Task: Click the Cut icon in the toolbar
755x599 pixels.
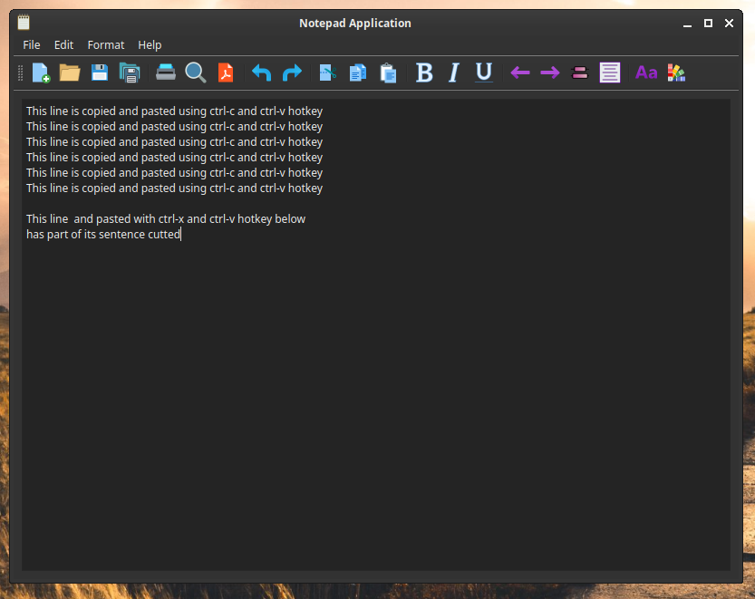Action: pyautogui.click(x=328, y=72)
